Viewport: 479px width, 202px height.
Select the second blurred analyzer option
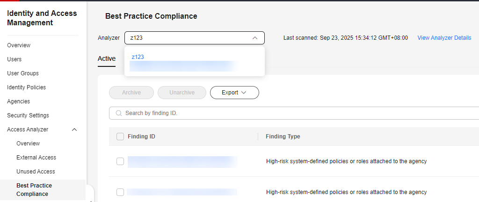pyautogui.click(x=182, y=66)
